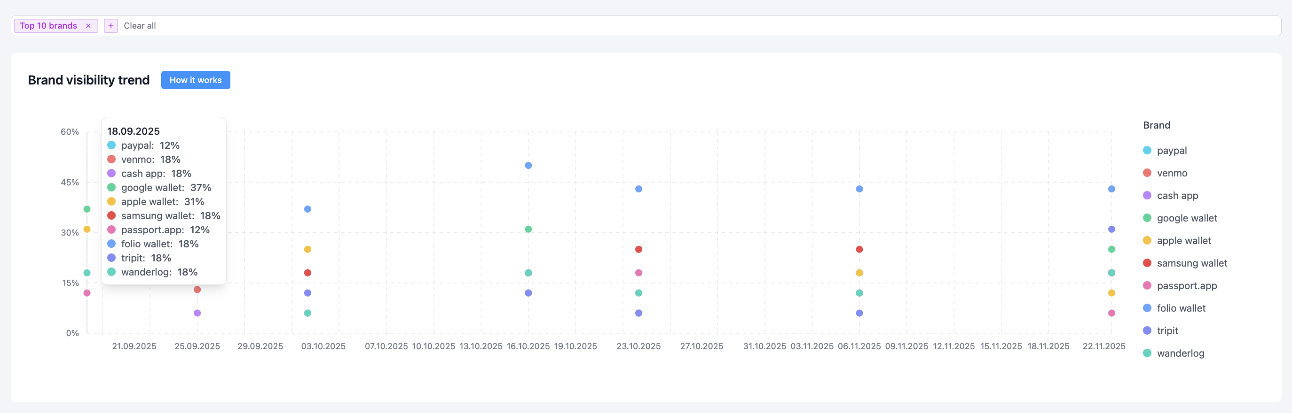Click the pink passport.app point above 23.10.2025

coord(638,273)
